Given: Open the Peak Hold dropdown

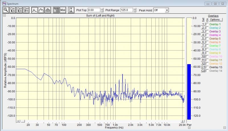Looking at the screenshot, I should pyautogui.click(x=167, y=10).
